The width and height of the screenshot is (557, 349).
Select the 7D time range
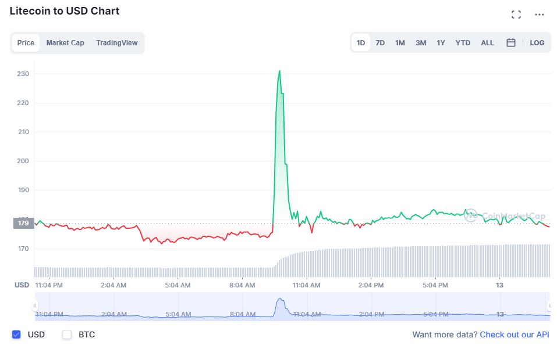pyautogui.click(x=380, y=43)
